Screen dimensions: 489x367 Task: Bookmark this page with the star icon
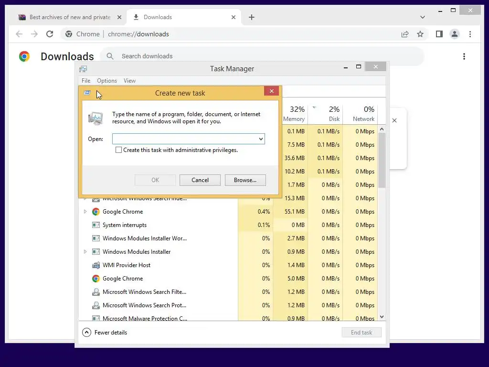[420, 34]
